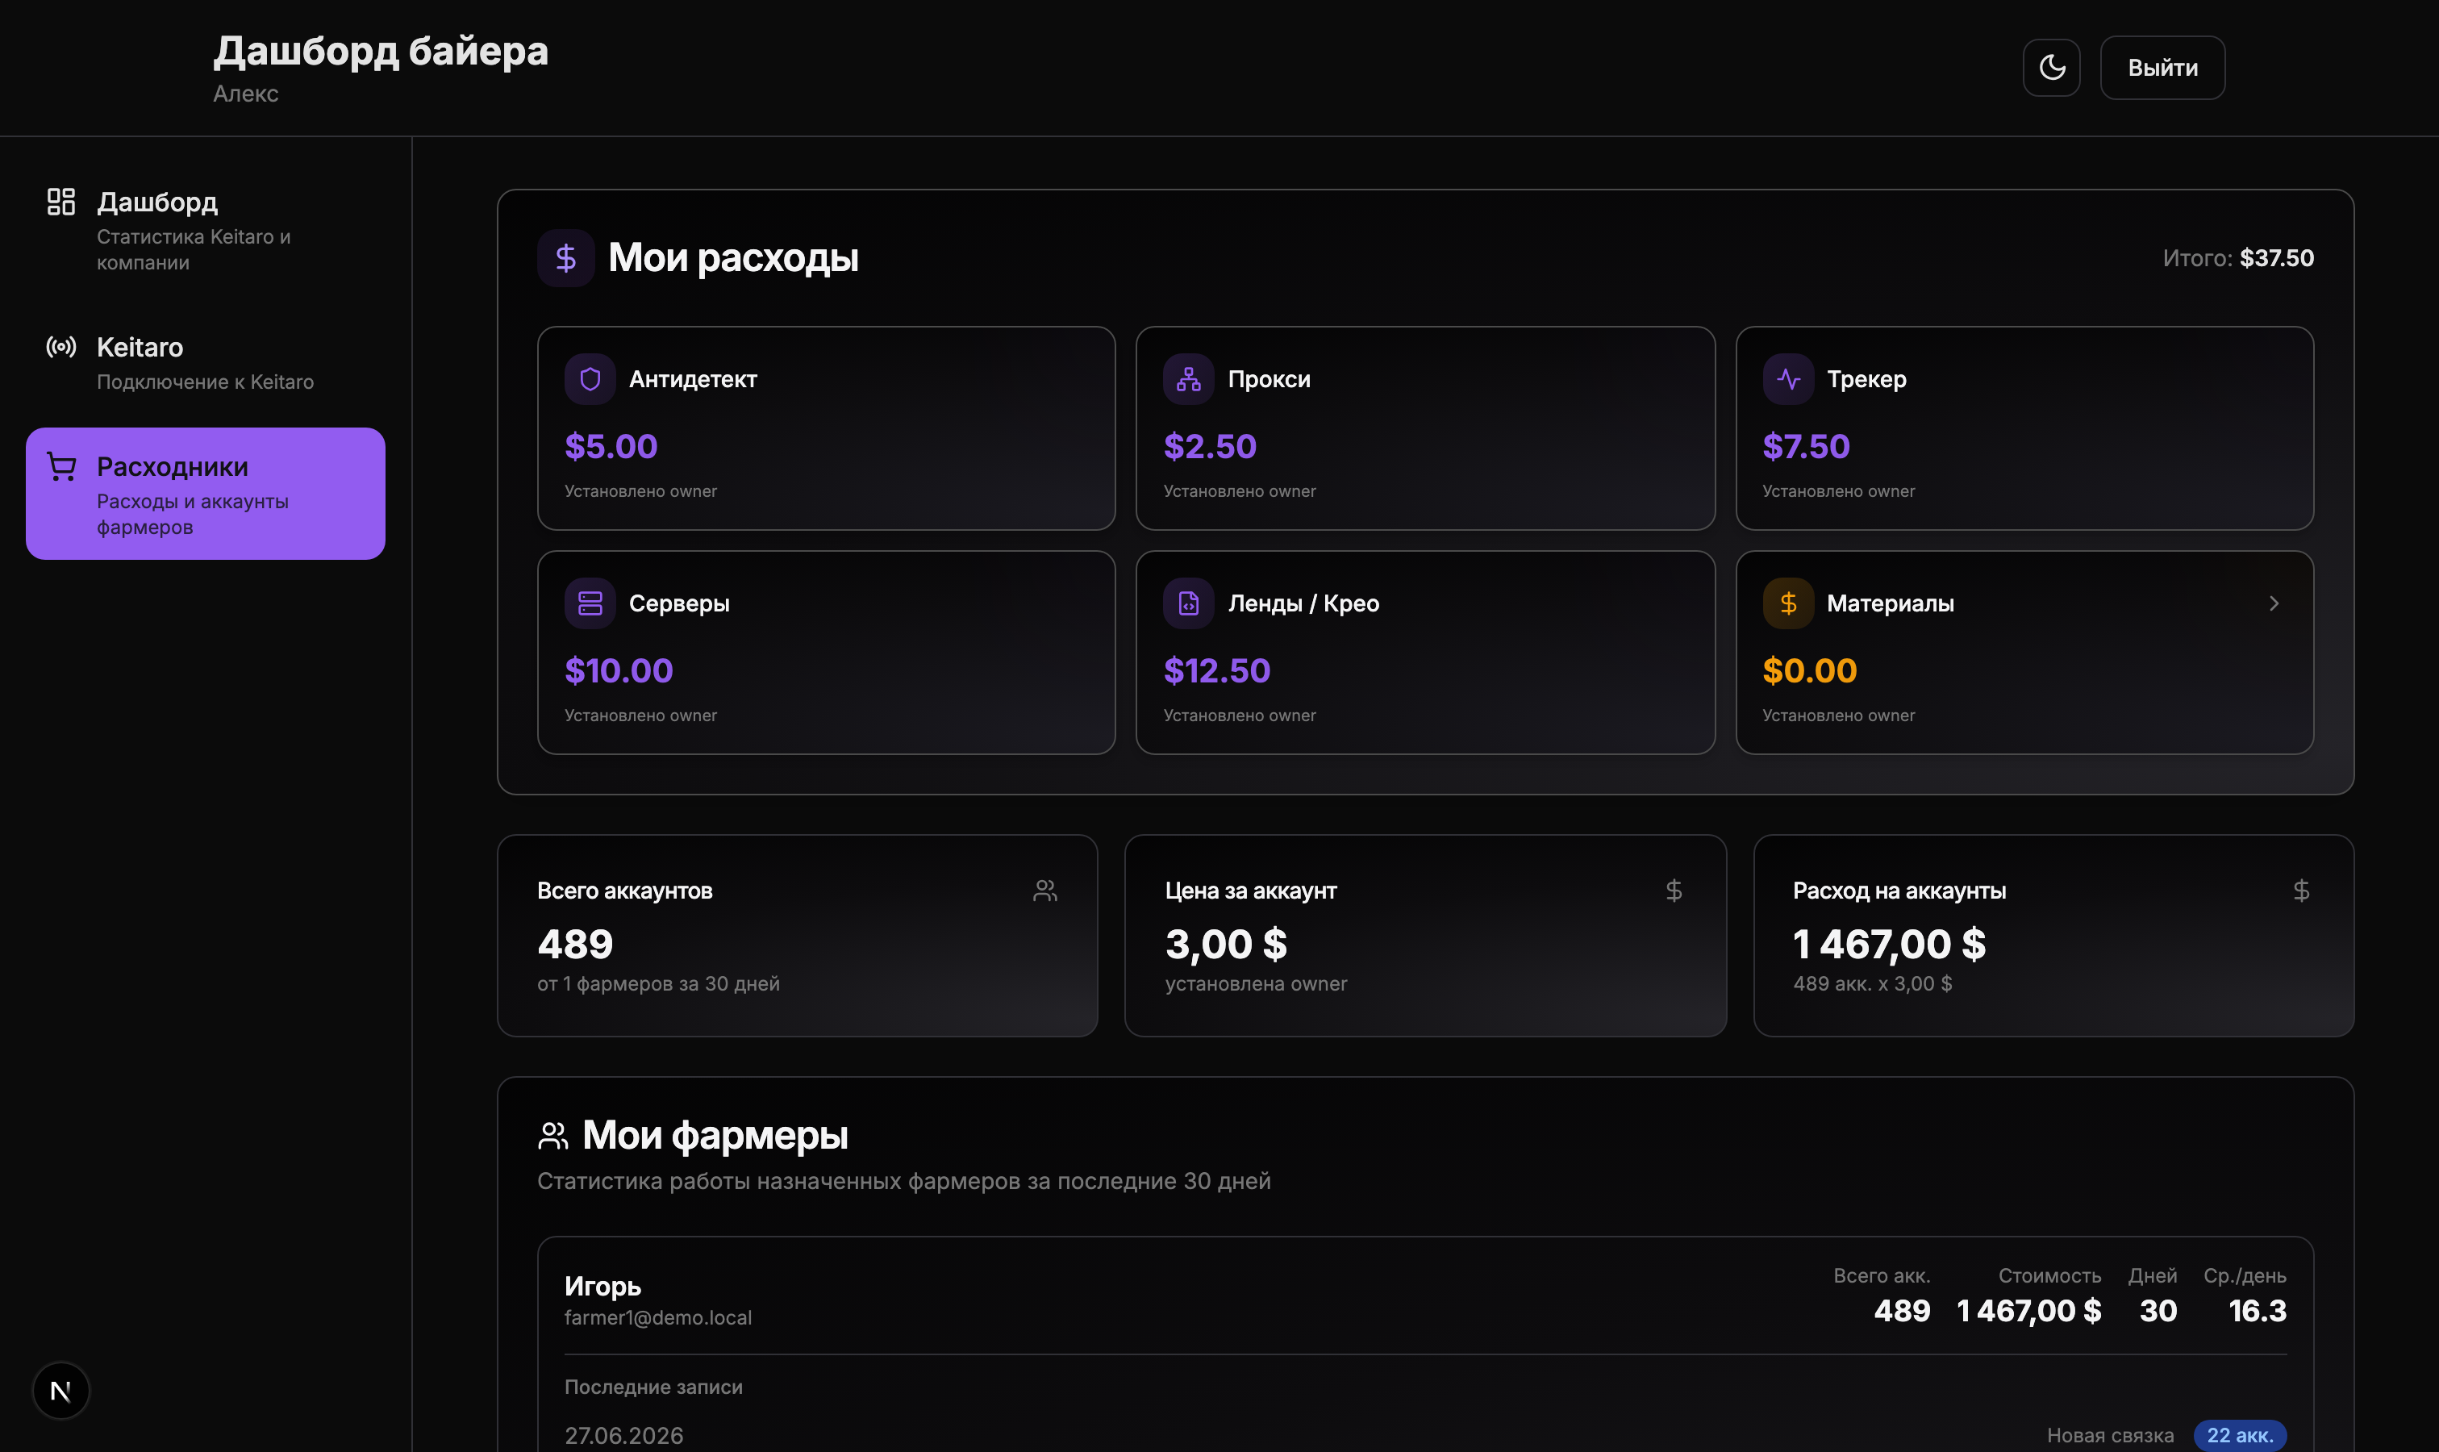Click the Трекер card title
Viewport: 2439px width, 1452px height.
tap(1866, 380)
